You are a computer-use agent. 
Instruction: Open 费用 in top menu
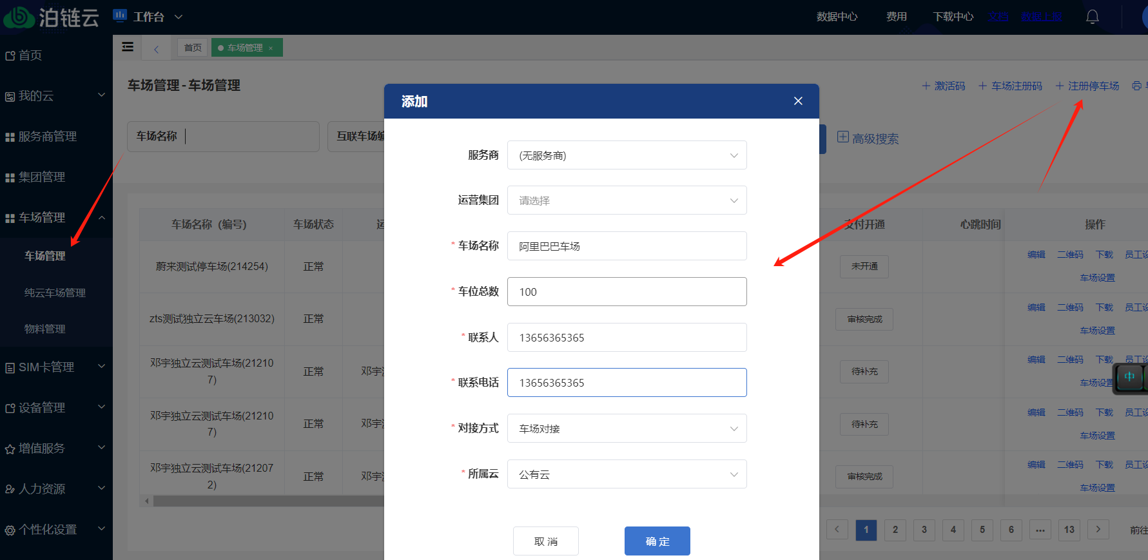click(896, 17)
